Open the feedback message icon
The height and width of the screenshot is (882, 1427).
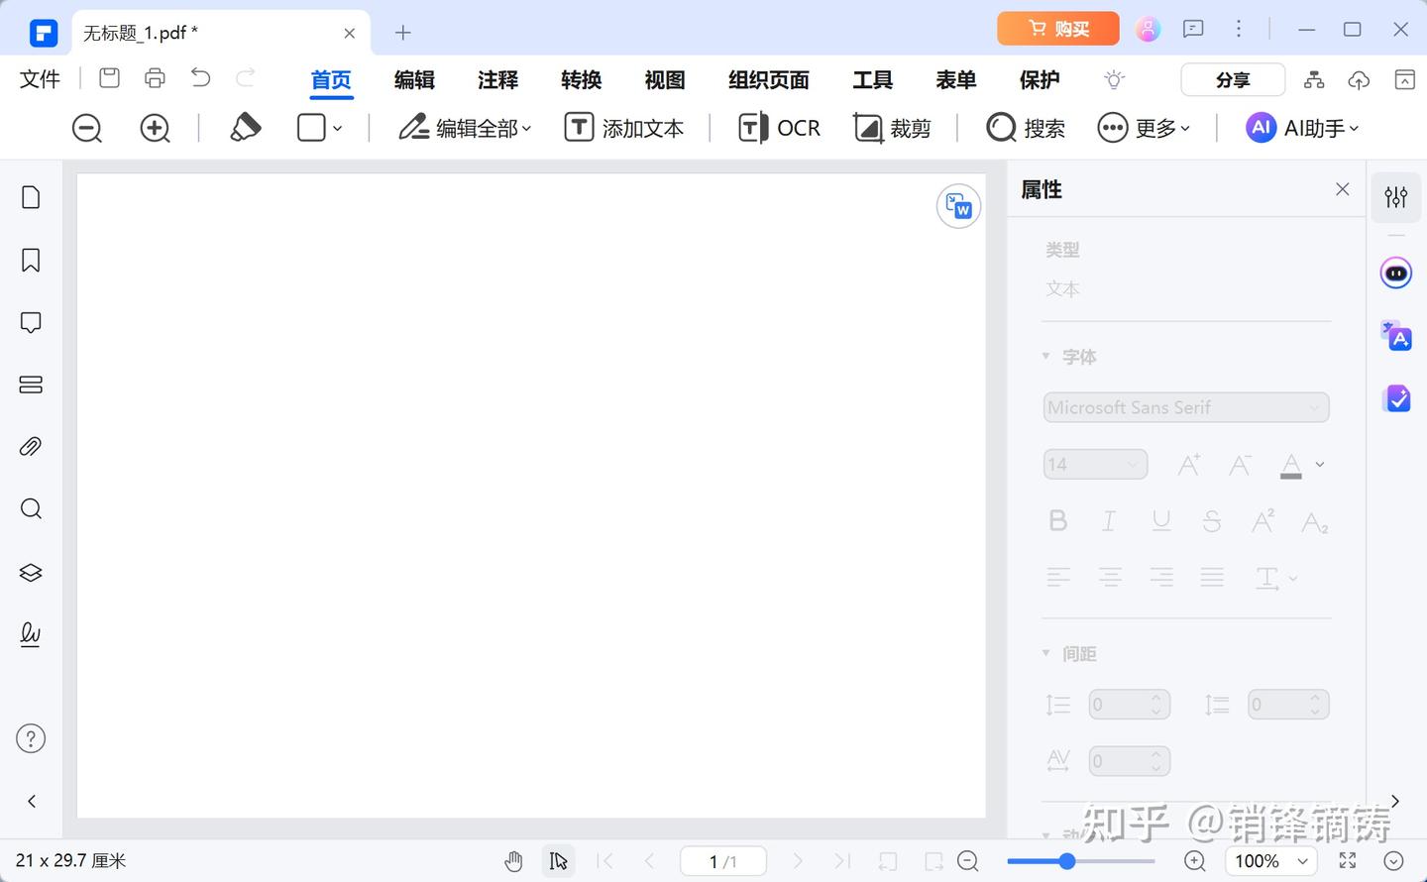pyautogui.click(x=1193, y=29)
